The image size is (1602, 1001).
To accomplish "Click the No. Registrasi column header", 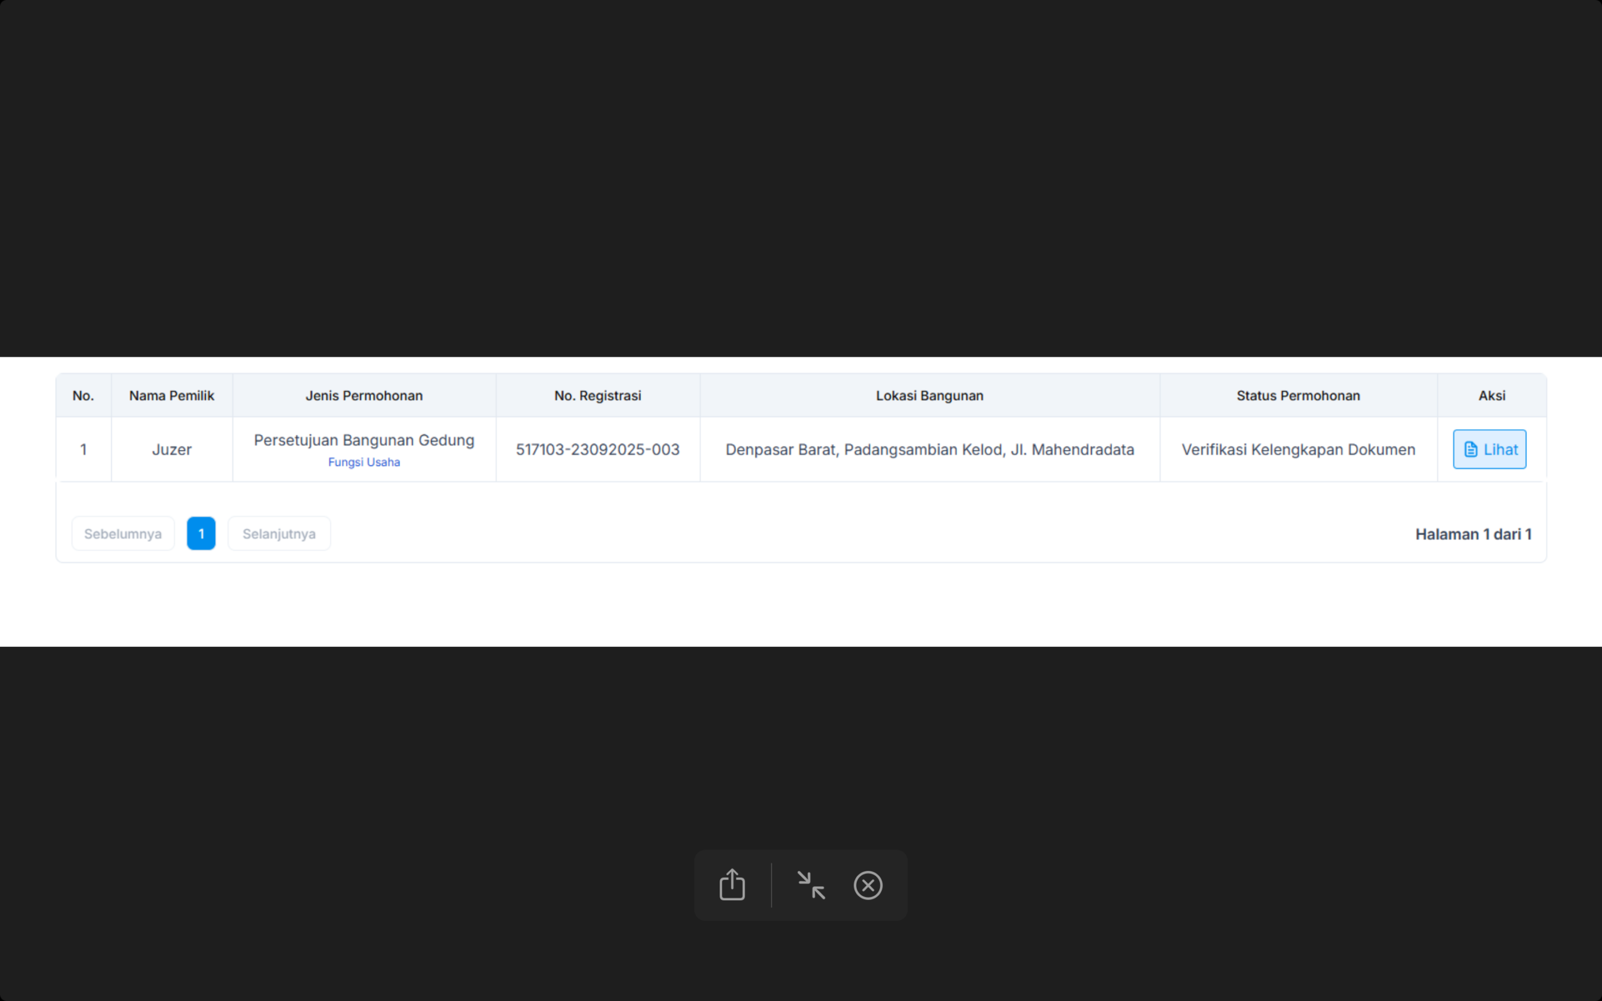I will tap(598, 396).
